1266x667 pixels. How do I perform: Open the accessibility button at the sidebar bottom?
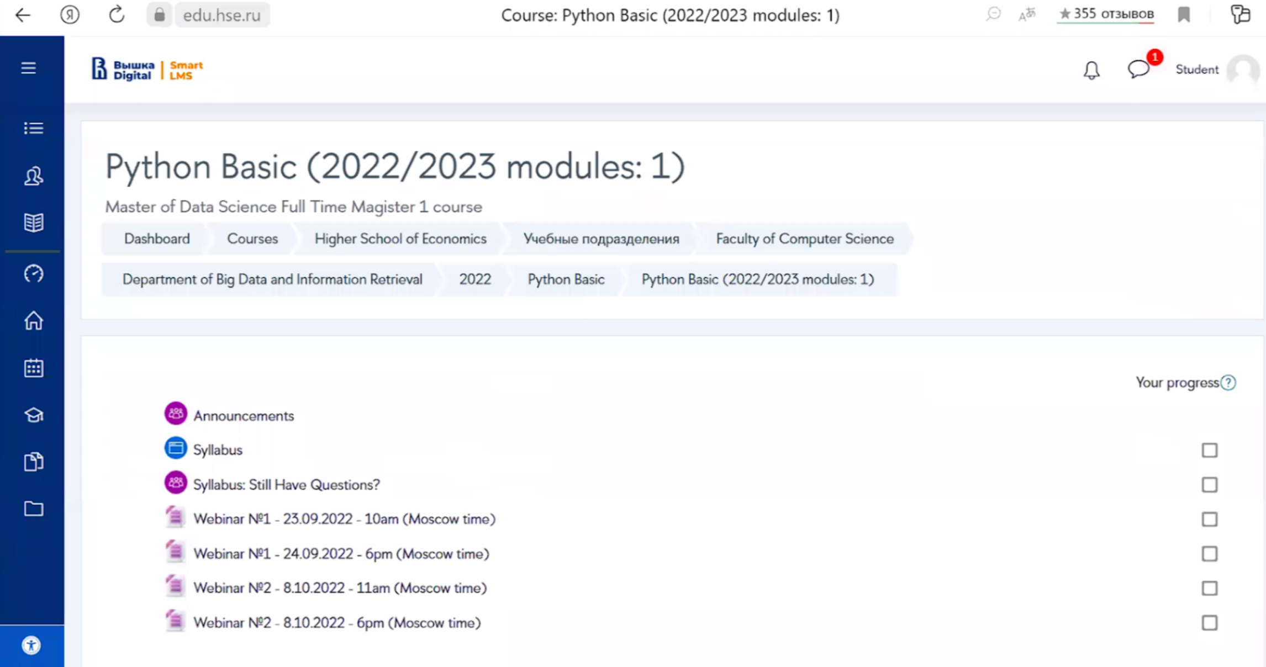pos(31,645)
